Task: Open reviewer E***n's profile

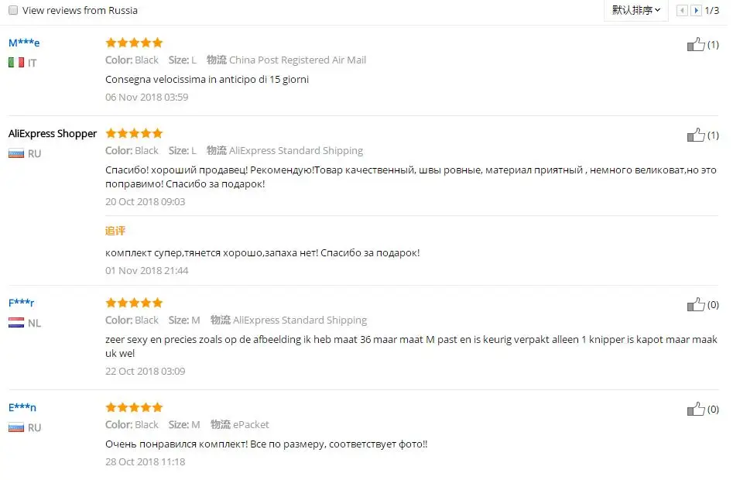Action: point(21,407)
